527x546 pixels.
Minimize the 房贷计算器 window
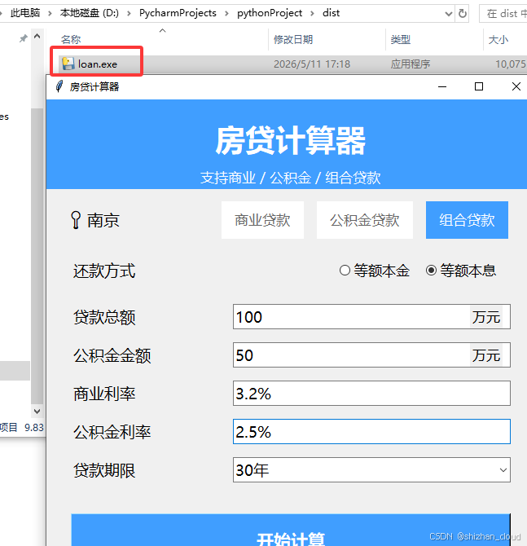pyautogui.click(x=442, y=86)
